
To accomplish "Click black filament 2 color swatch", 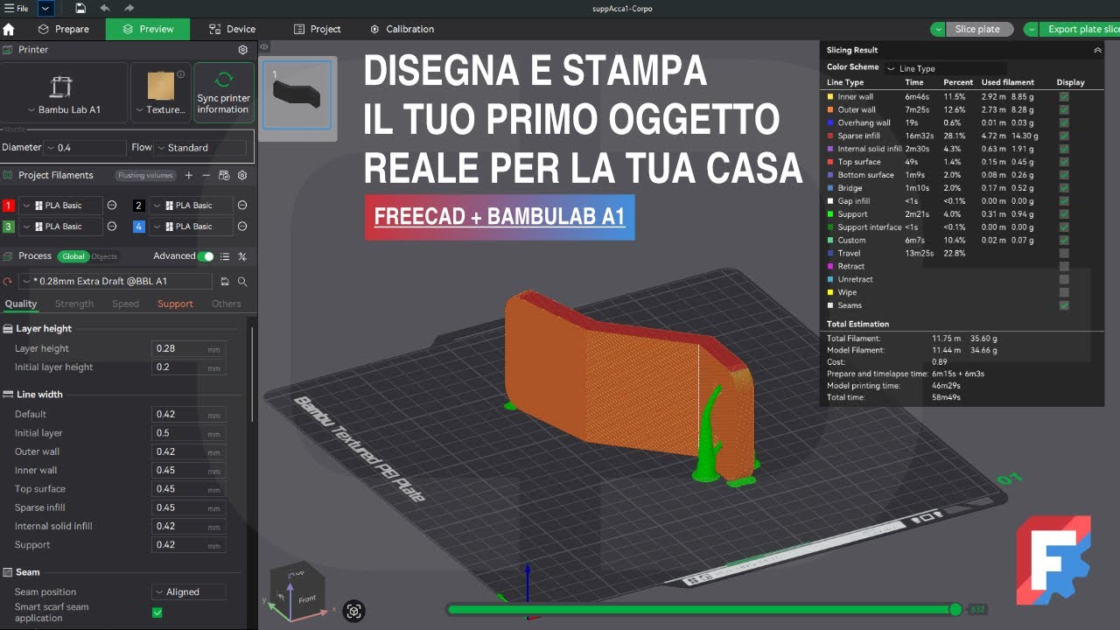I will pos(139,206).
